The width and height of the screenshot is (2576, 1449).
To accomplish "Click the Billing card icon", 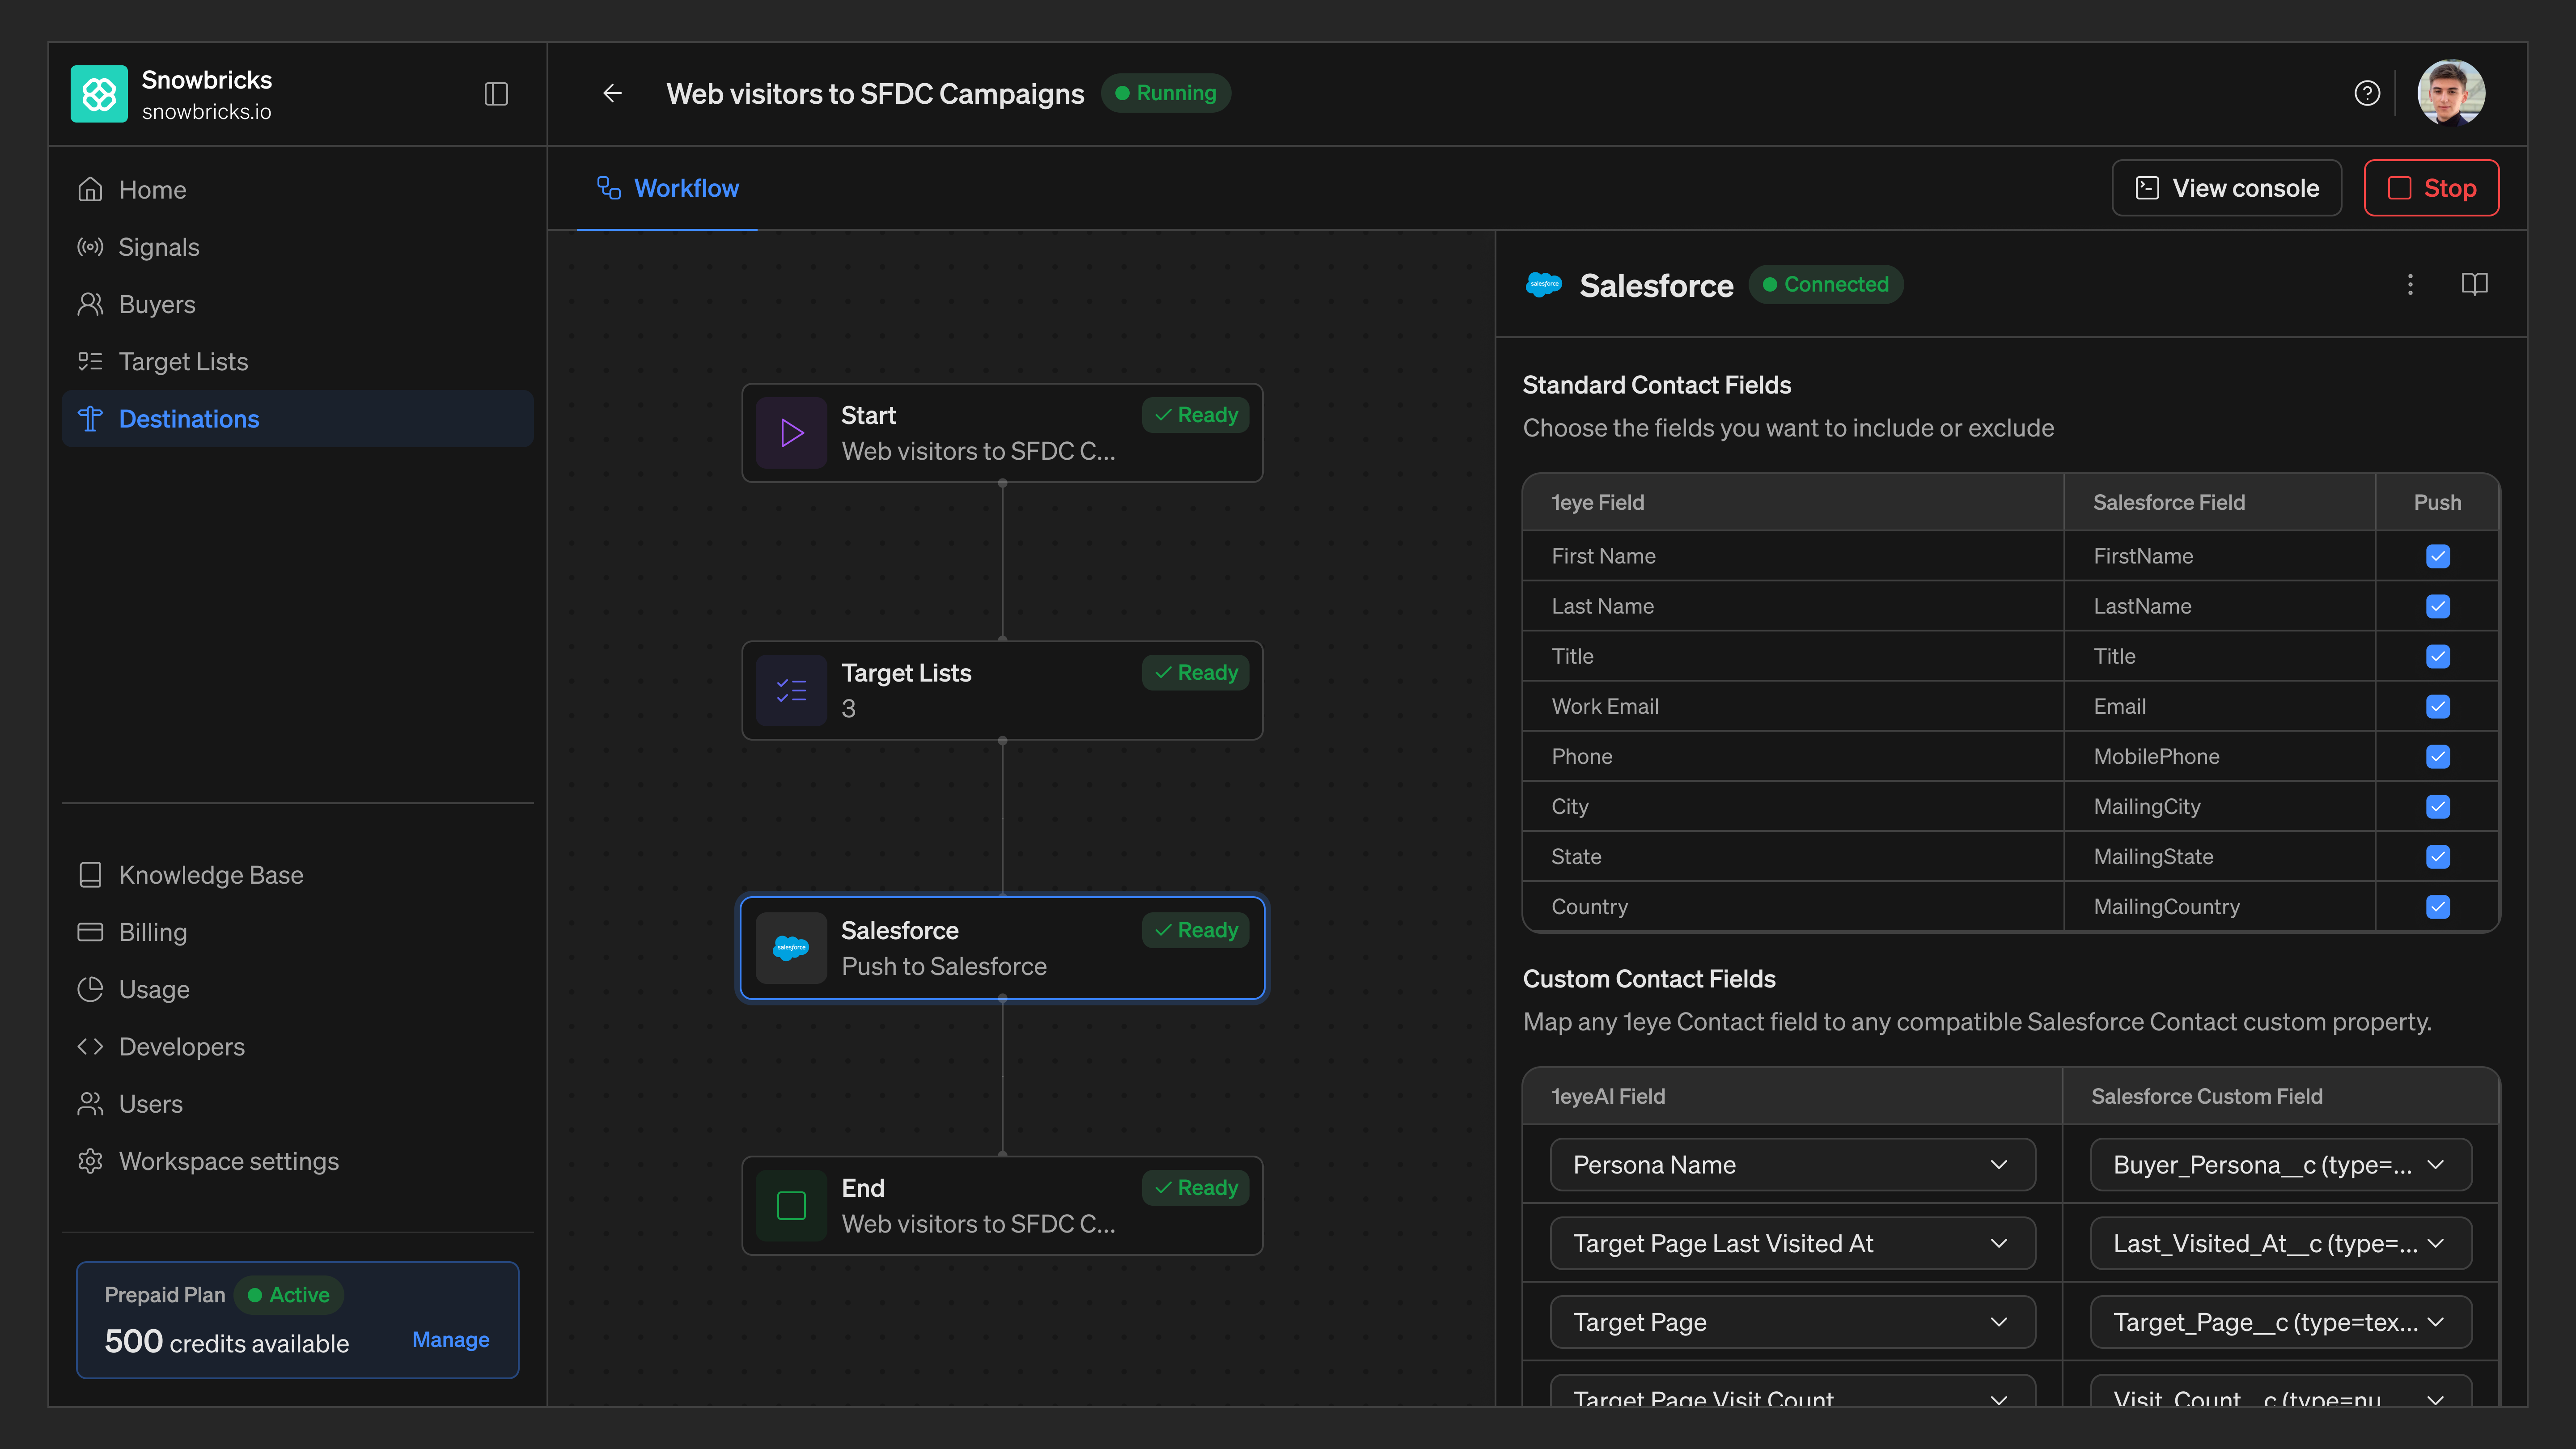I will pyautogui.click(x=90, y=932).
